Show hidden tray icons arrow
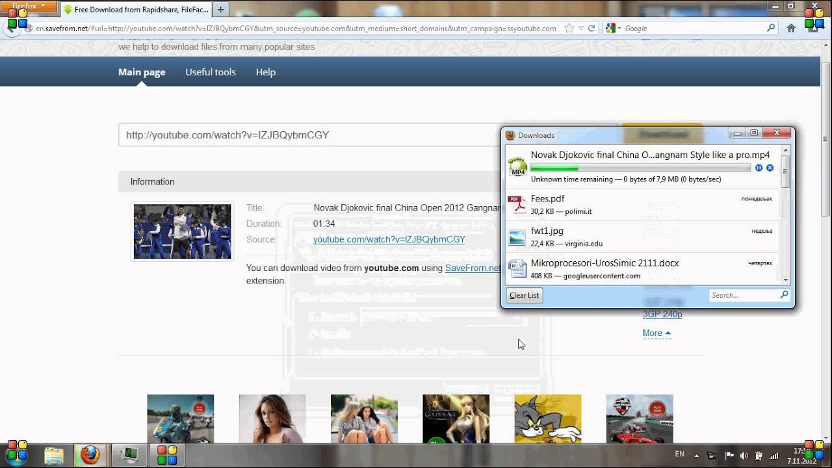Viewport: 832px width, 468px height. tap(697, 456)
